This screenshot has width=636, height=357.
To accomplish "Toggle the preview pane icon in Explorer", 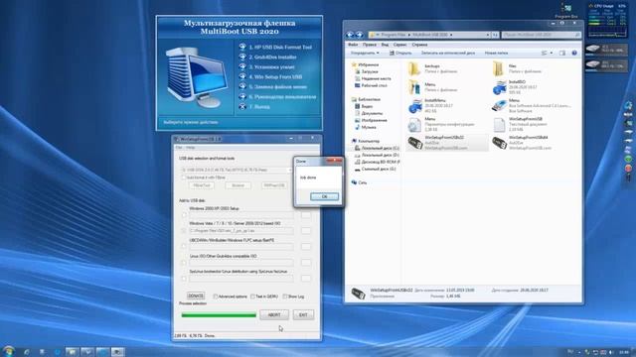I will (562, 53).
